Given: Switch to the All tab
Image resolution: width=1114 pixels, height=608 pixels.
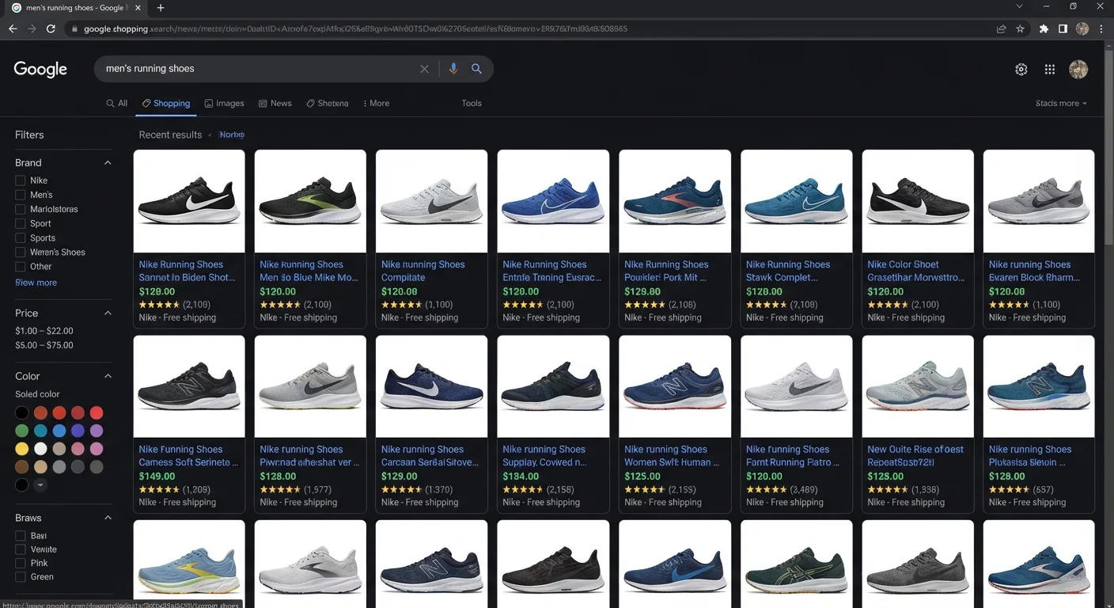Looking at the screenshot, I should [x=116, y=104].
